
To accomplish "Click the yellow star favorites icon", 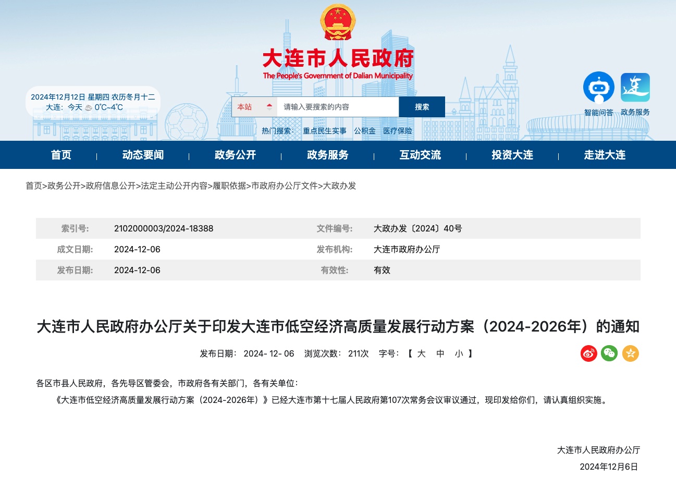I will pos(630,353).
